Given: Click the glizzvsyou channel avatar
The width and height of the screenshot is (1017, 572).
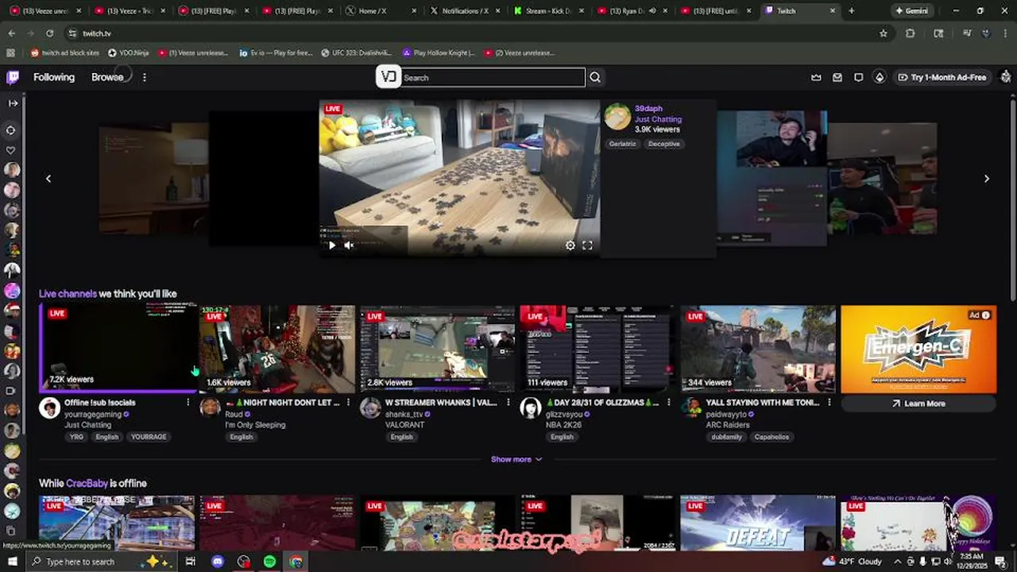Looking at the screenshot, I should click(530, 408).
